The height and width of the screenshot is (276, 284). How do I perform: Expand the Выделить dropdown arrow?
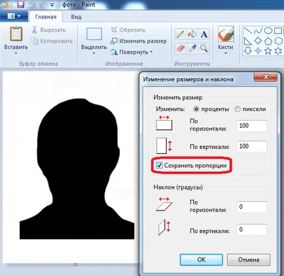coord(94,53)
